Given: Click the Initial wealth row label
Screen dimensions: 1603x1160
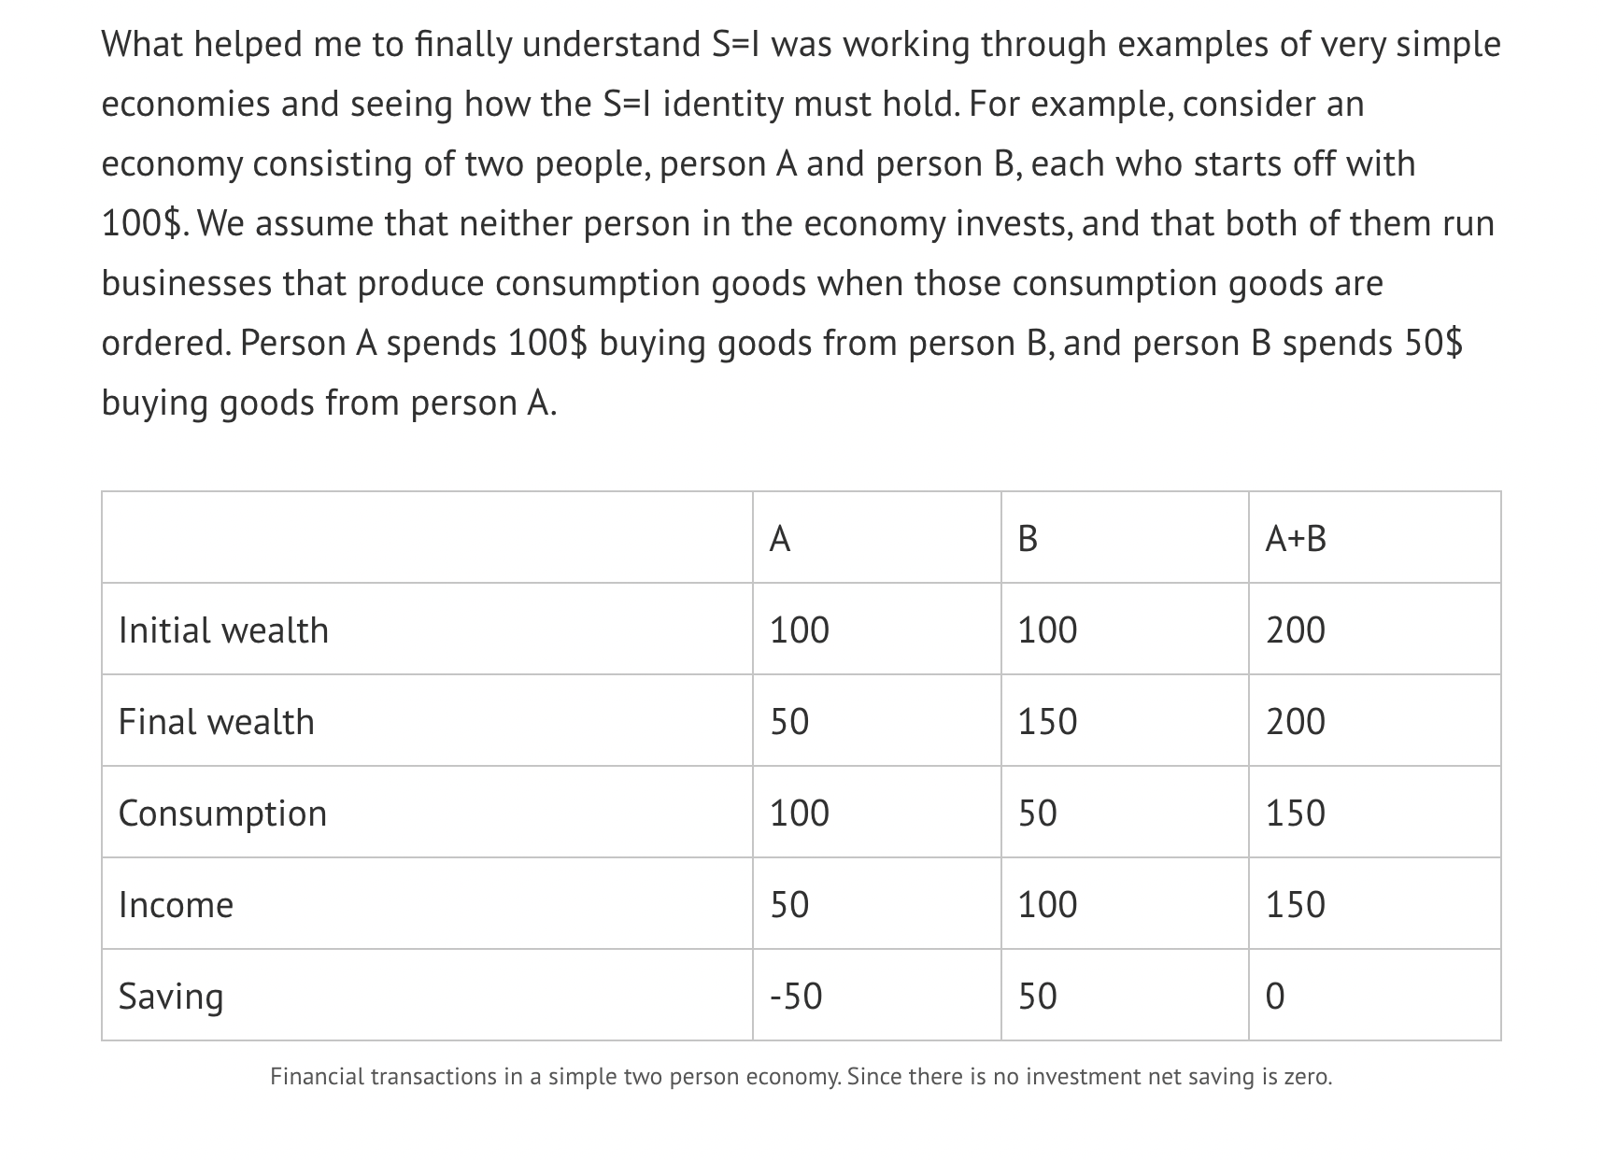Looking at the screenshot, I should tap(223, 630).
